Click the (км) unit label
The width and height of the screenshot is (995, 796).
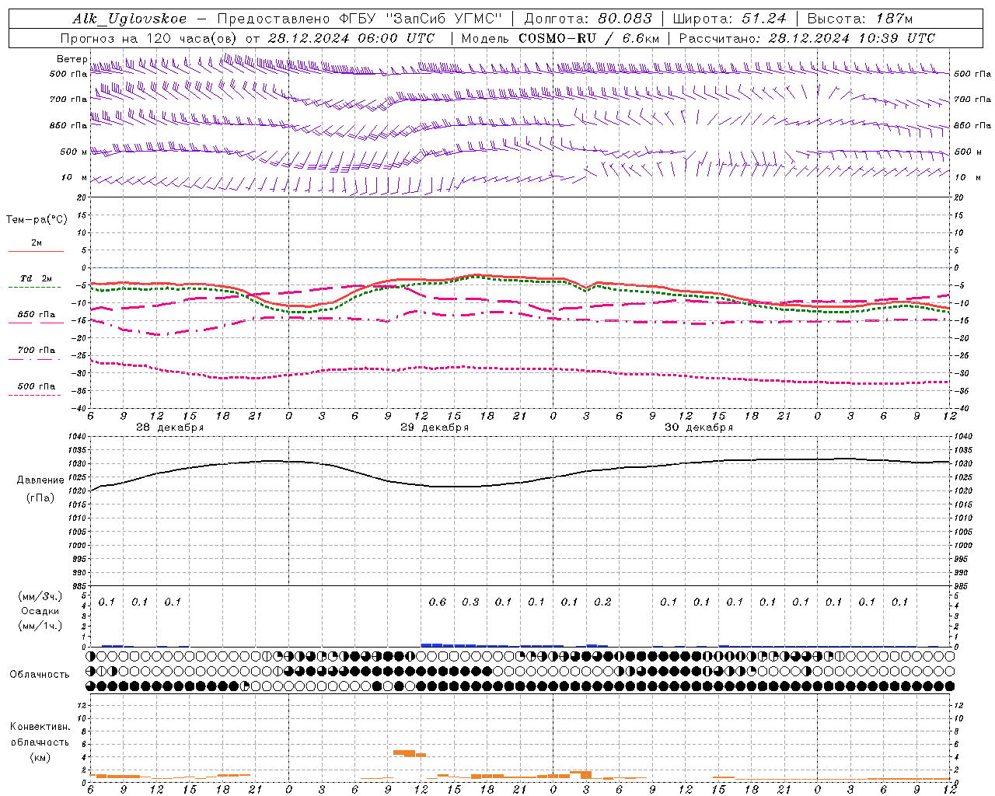pos(40,756)
